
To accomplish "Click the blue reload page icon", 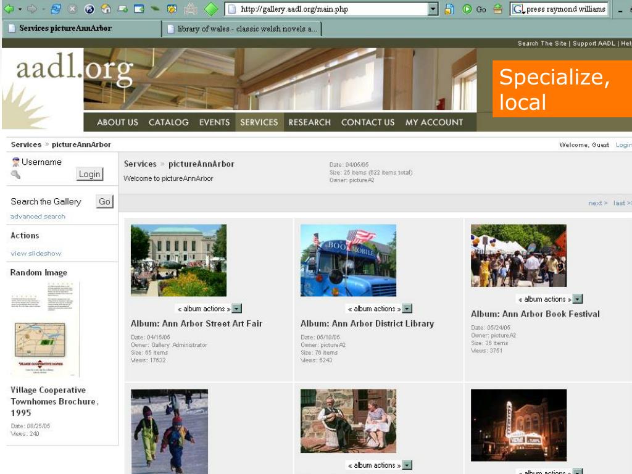I will pos(55,9).
